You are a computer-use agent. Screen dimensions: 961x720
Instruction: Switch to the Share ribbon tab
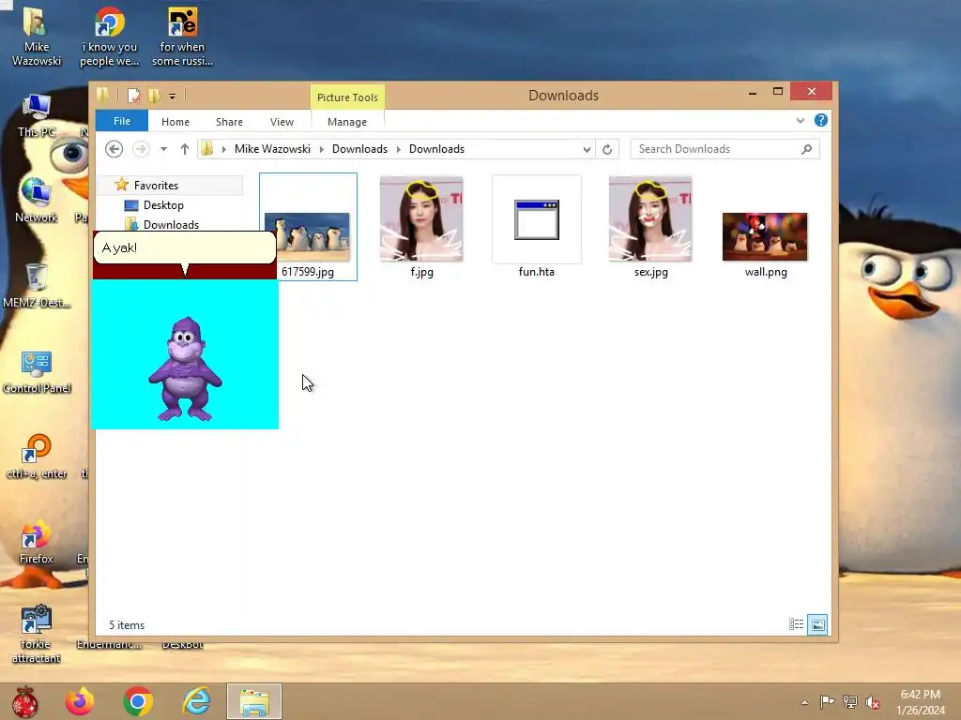pyautogui.click(x=229, y=122)
